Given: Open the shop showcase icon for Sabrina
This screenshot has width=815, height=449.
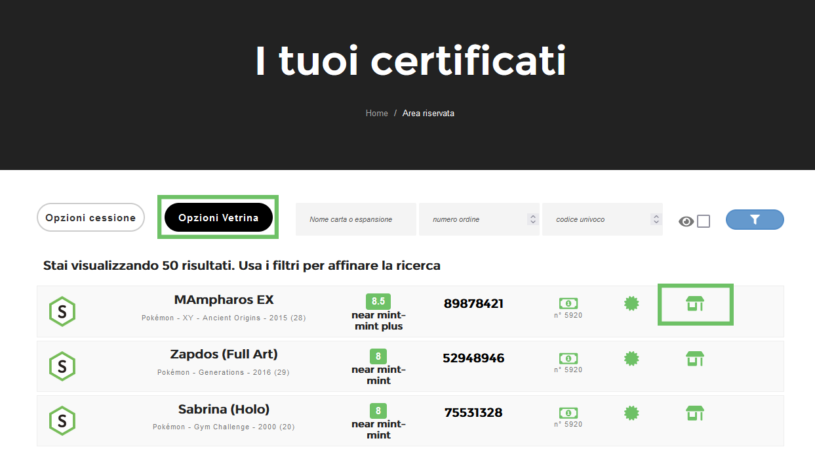Looking at the screenshot, I should (x=695, y=413).
